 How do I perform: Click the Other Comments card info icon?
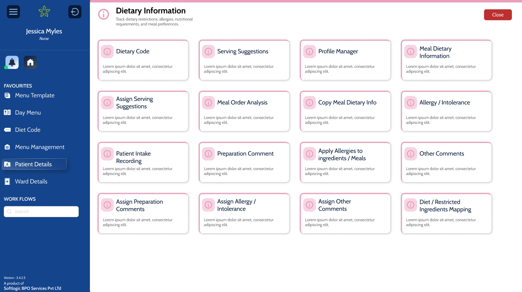click(x=411, y=154)
